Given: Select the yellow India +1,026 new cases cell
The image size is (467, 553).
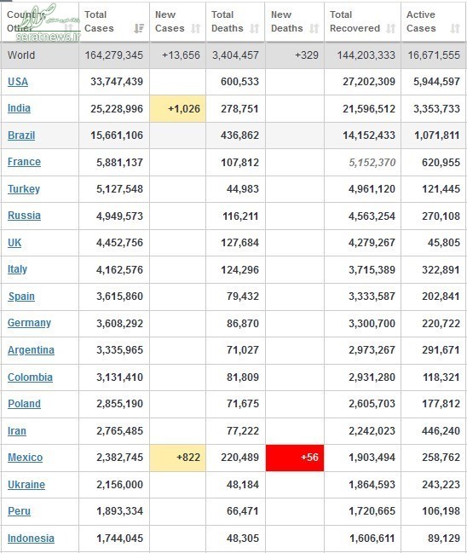Looking at the screenshot, I should click(x=178, y=108).
